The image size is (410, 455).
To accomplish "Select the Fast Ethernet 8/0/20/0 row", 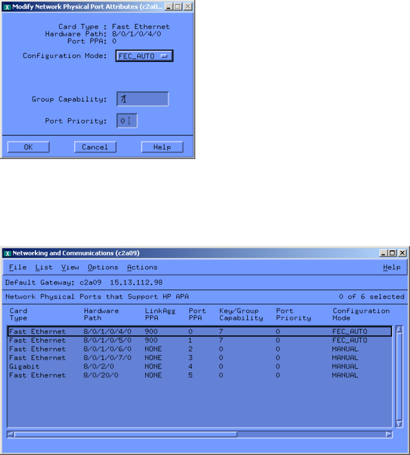I will click(x=200, y=375).
